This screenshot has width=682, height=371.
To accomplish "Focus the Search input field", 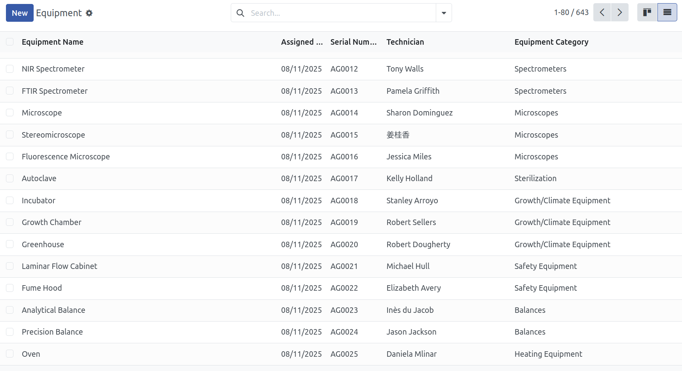I will 340,13.
